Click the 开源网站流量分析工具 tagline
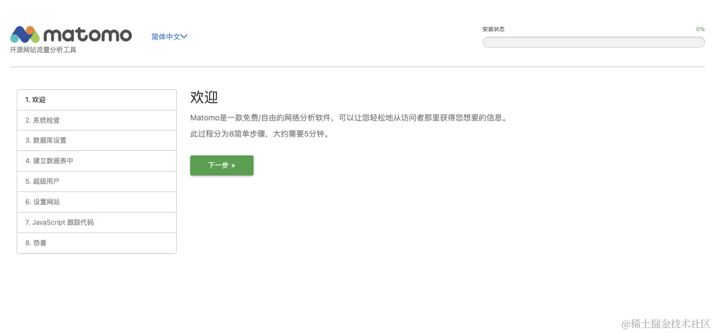This screenshot has height=333, width=714. click(43, 50)
